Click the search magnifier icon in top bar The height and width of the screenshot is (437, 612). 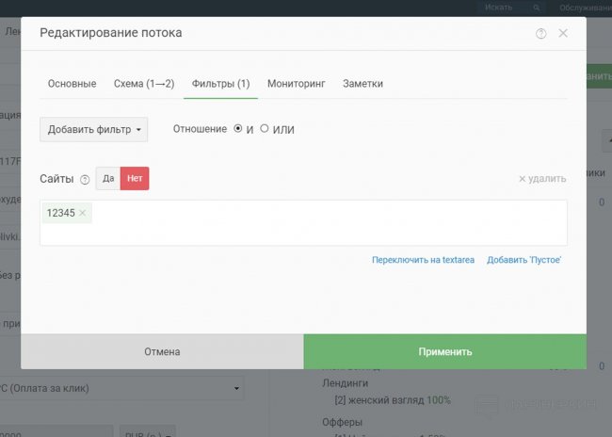click(x=537, y=8)
